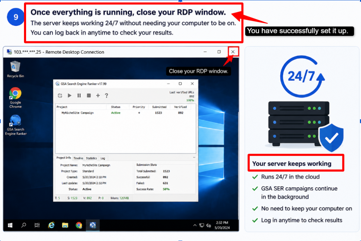Switch to the Timeline tab
The height and width of the screenshot is (241, 361).
click(78, 158)
